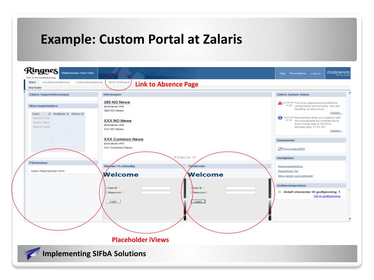The image size is (374, 280).
Task: Open Details link for maintenance notice
Action: [336, 131]
